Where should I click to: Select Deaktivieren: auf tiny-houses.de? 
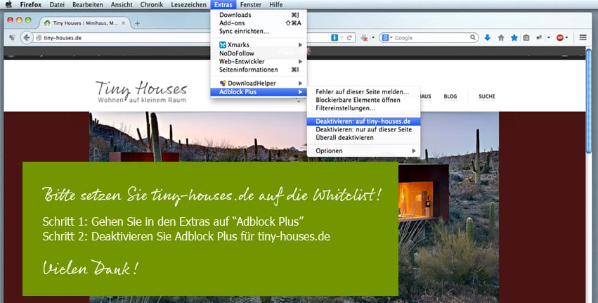click(363, 121)
